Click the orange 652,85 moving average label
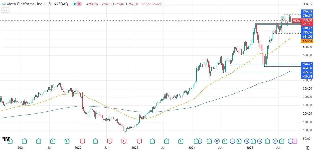The height and width of the screenshot is (151, 314). [x=307, y=41]
